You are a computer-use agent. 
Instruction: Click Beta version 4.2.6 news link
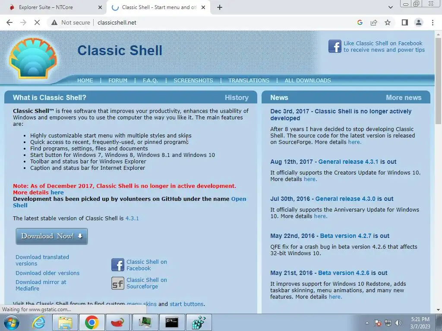click(344, 273)
